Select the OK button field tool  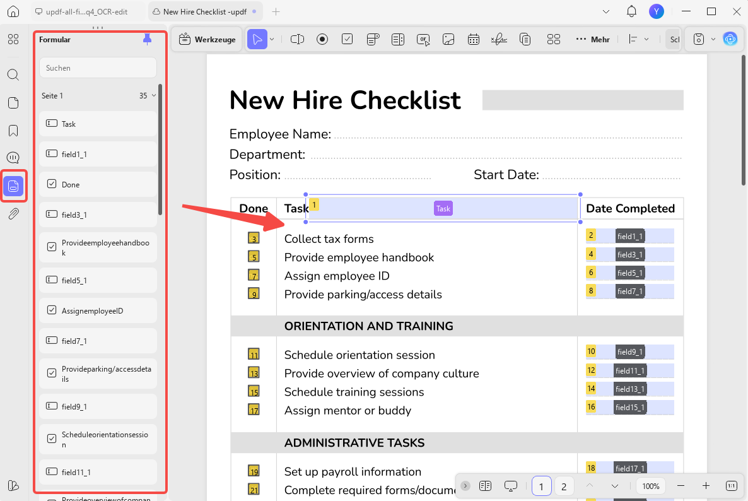tap(423, 40)
